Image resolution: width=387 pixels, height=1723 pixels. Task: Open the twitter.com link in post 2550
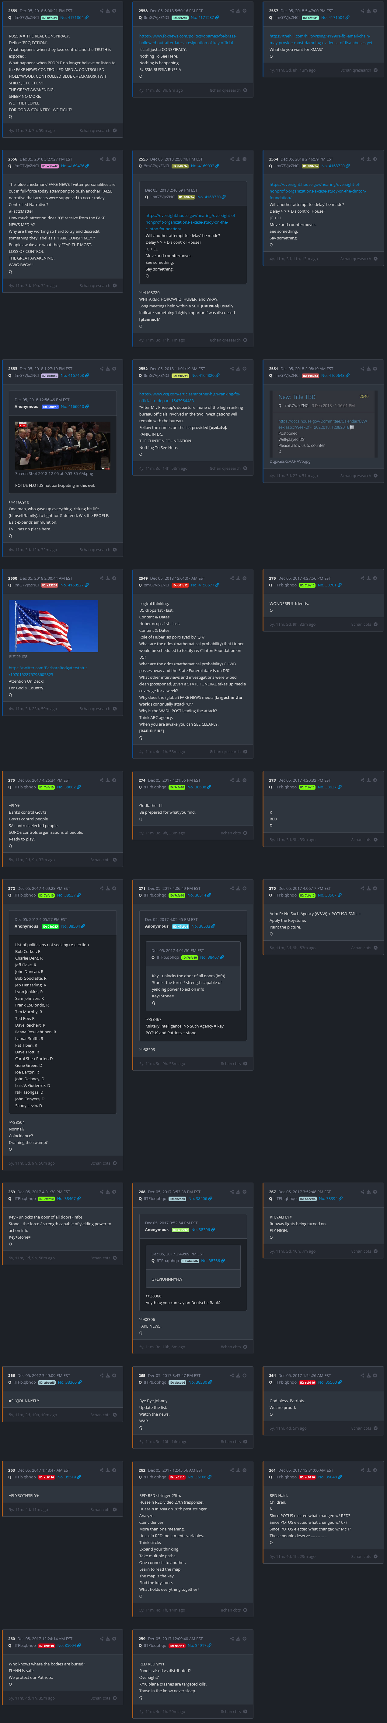[x=47, y=671]
